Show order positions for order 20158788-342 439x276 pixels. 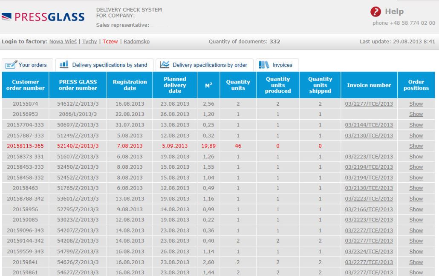416,198
